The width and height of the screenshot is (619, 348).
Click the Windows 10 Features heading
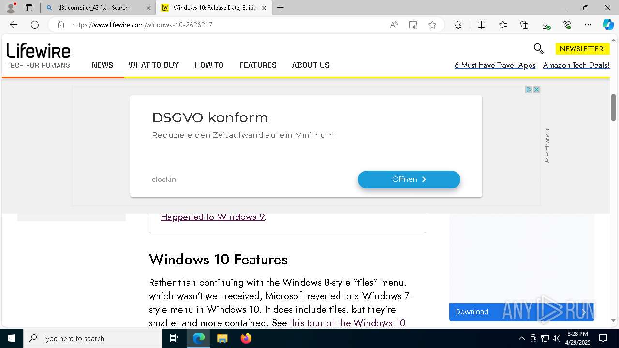[x=218, y=260]
